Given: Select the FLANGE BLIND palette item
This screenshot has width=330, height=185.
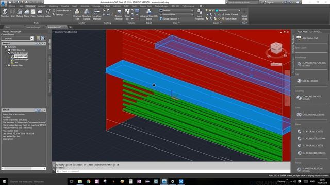Looking at the screenshot, I should point(311,64).
